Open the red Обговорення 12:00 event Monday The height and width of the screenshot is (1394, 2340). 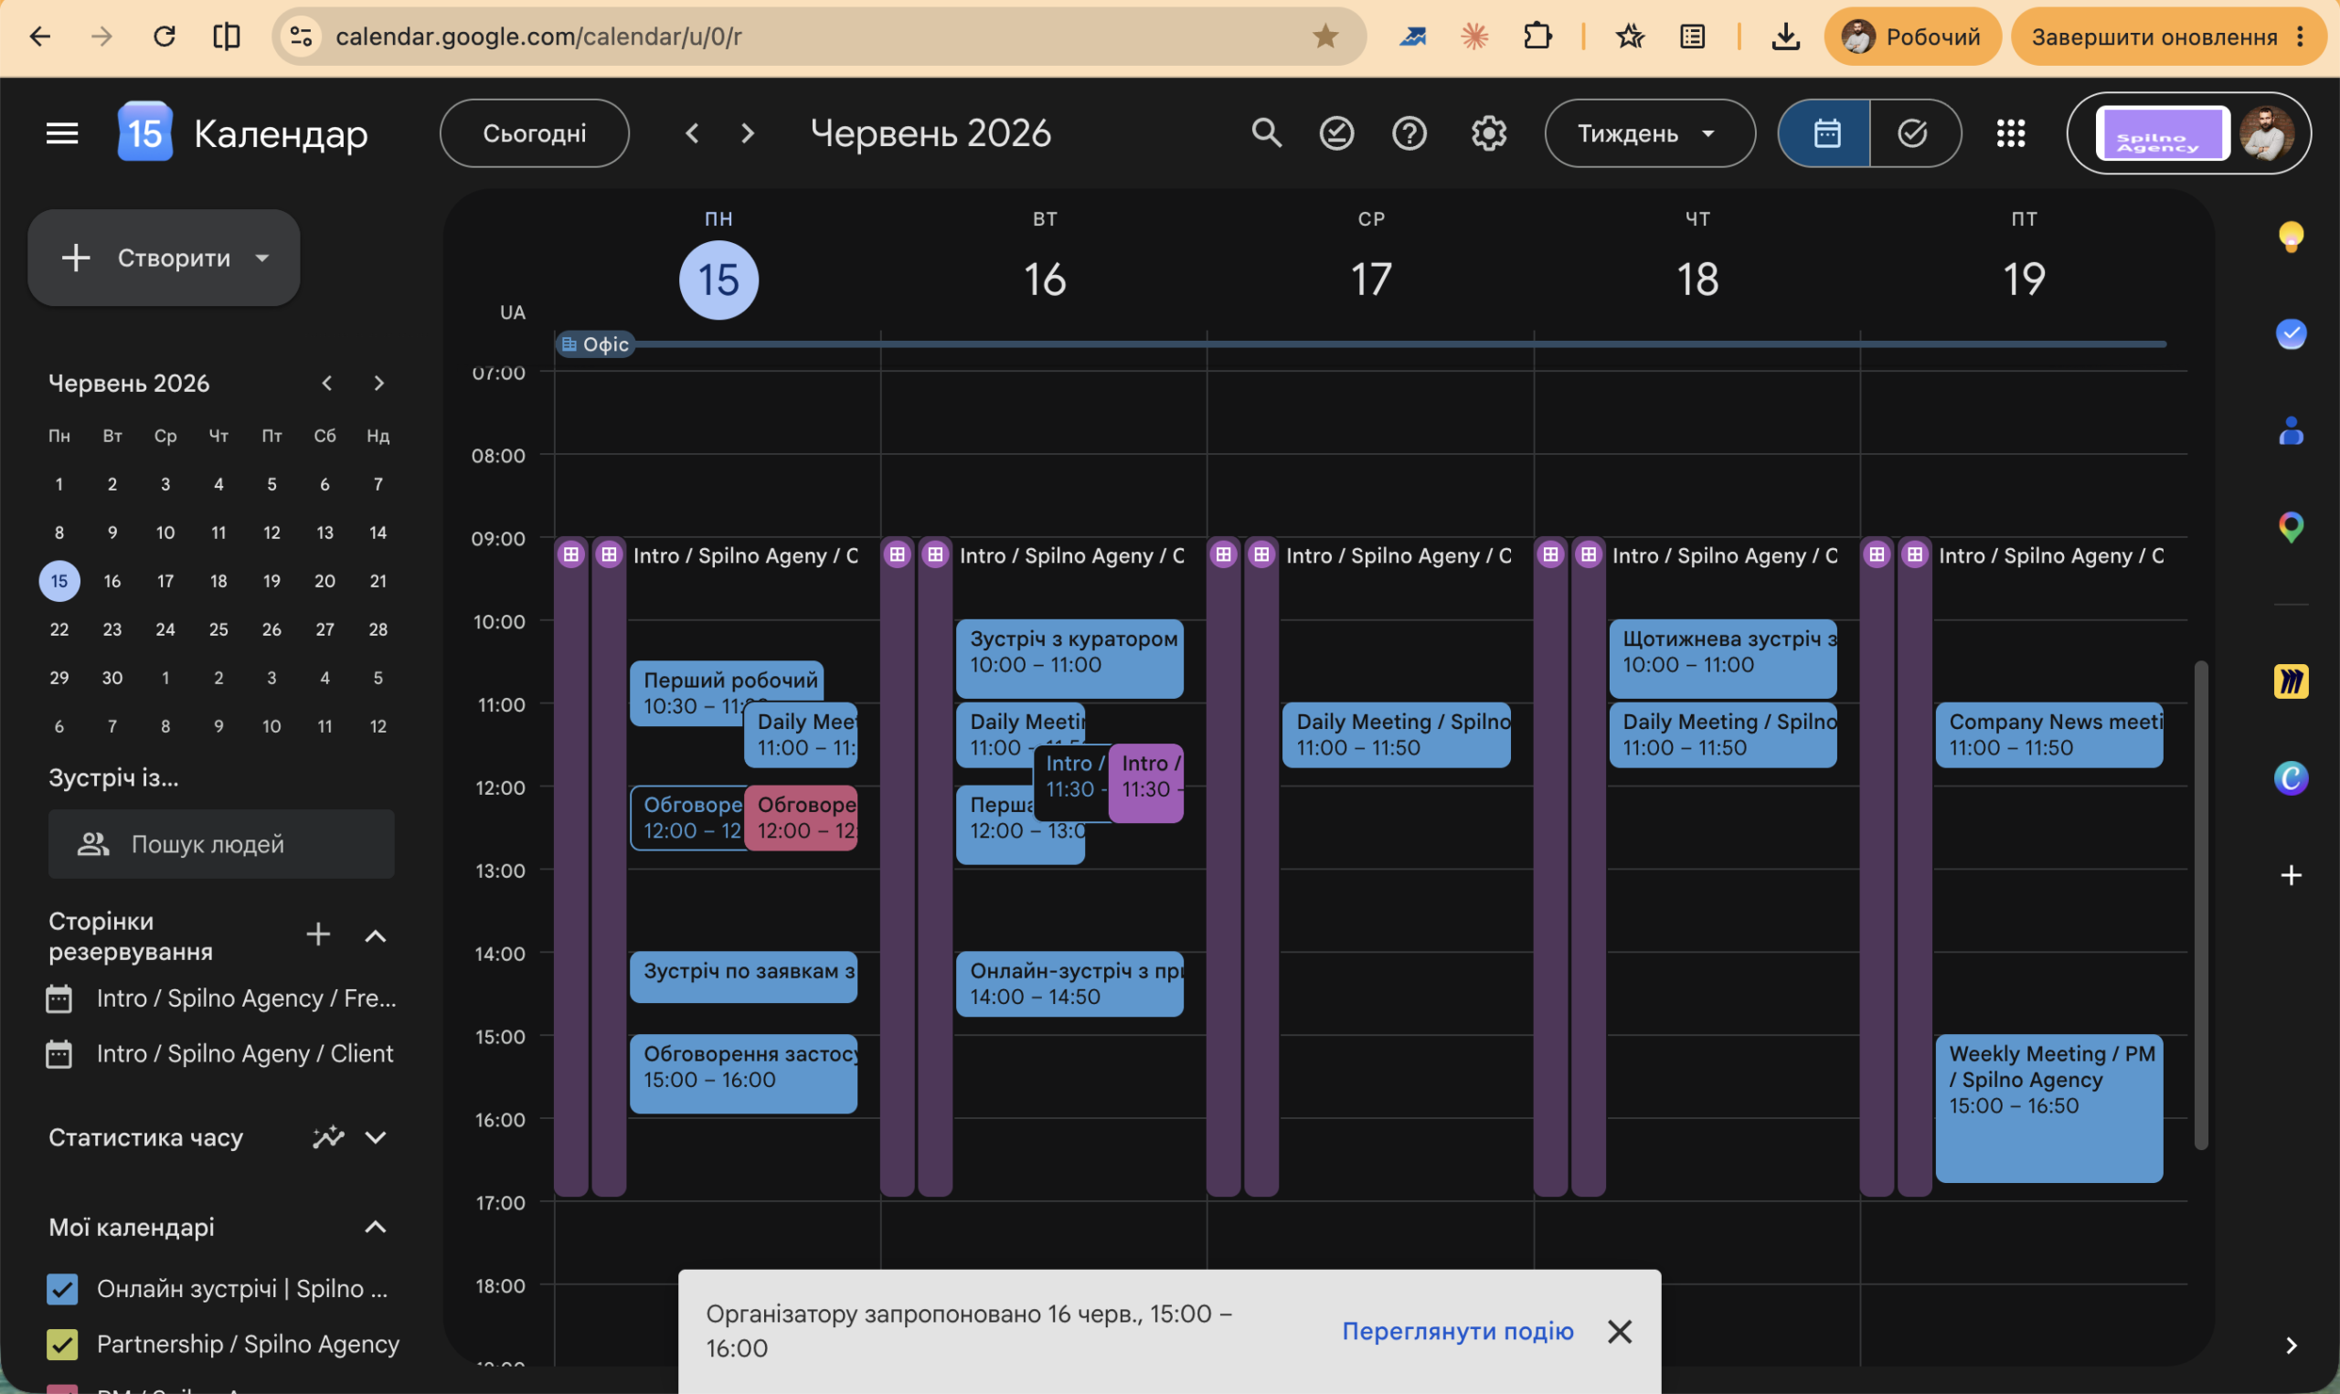point(801,818)
